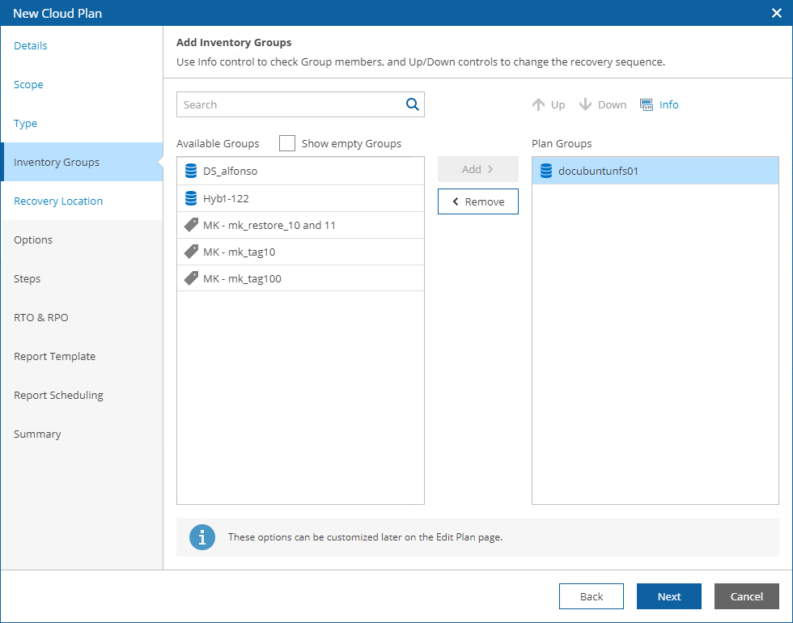
Task: Switch to the Details step
Action: click(x=31, y=46)
